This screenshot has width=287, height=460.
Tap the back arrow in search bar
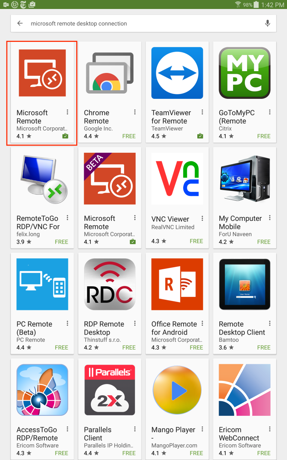pos(20,23)
